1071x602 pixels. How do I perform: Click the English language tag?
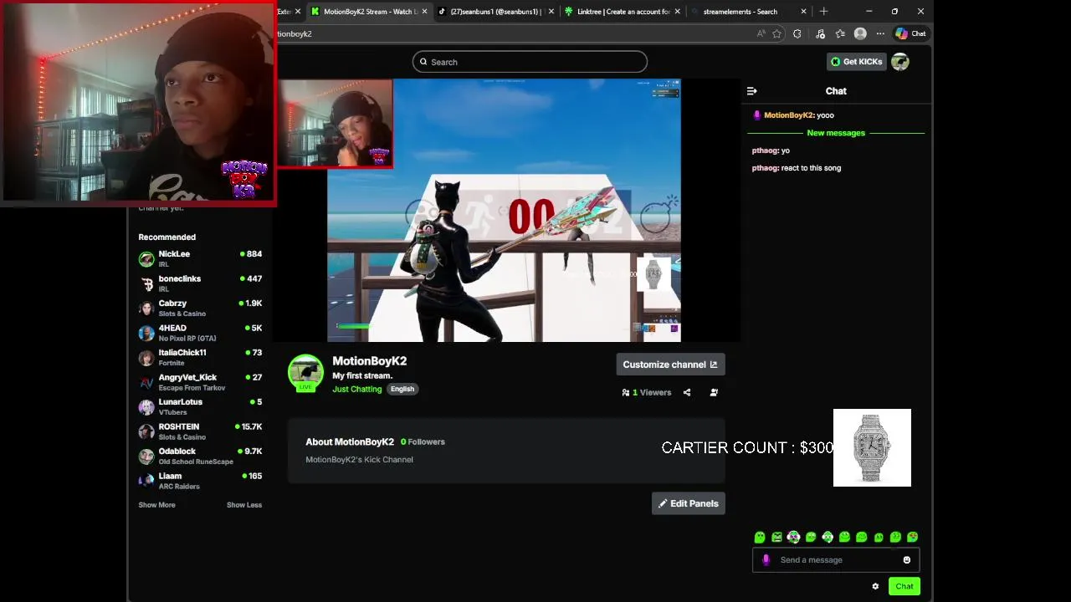pos(402,389)
